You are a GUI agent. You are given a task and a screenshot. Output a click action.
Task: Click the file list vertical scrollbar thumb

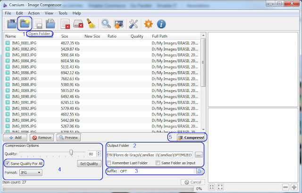(x=203, y=62)
